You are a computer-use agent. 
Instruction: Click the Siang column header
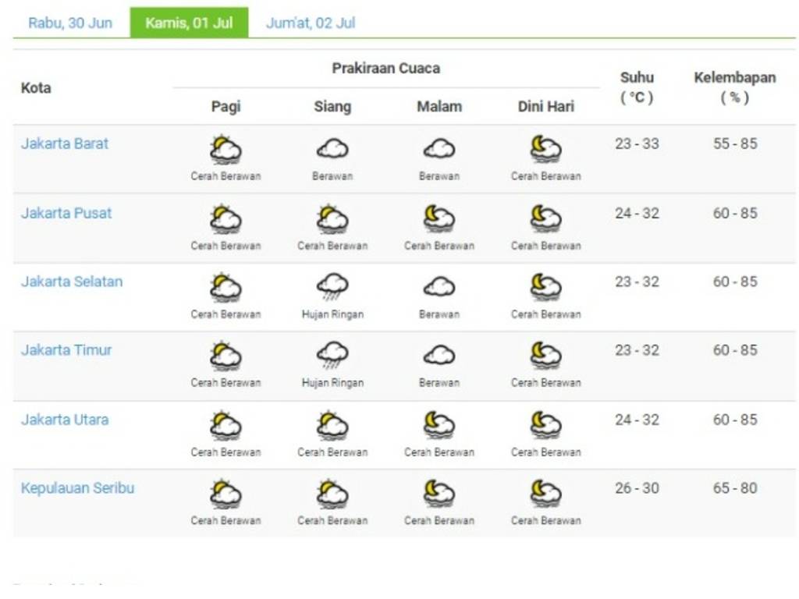[332, 106]
